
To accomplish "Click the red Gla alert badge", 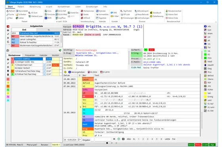I will (151, 50).
